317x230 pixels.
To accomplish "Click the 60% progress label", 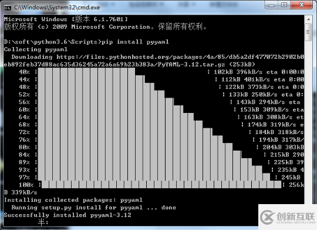I will [24, 109].
